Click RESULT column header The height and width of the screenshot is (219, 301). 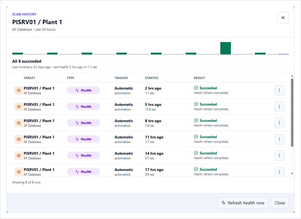(199, 78)
